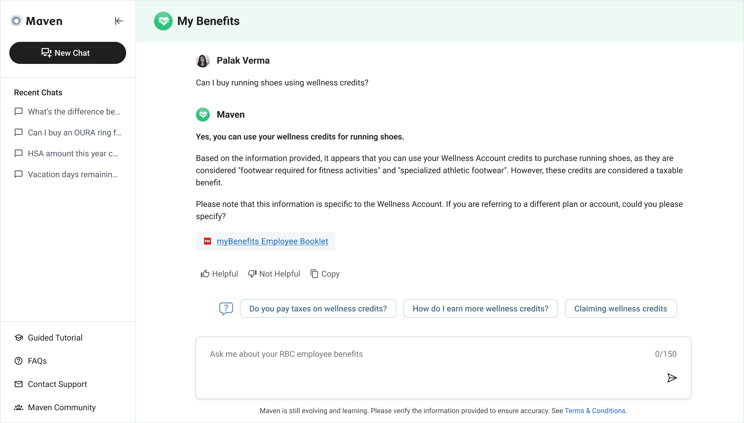
Task: Start a New Chat
Action: click(x=67, y=53)
